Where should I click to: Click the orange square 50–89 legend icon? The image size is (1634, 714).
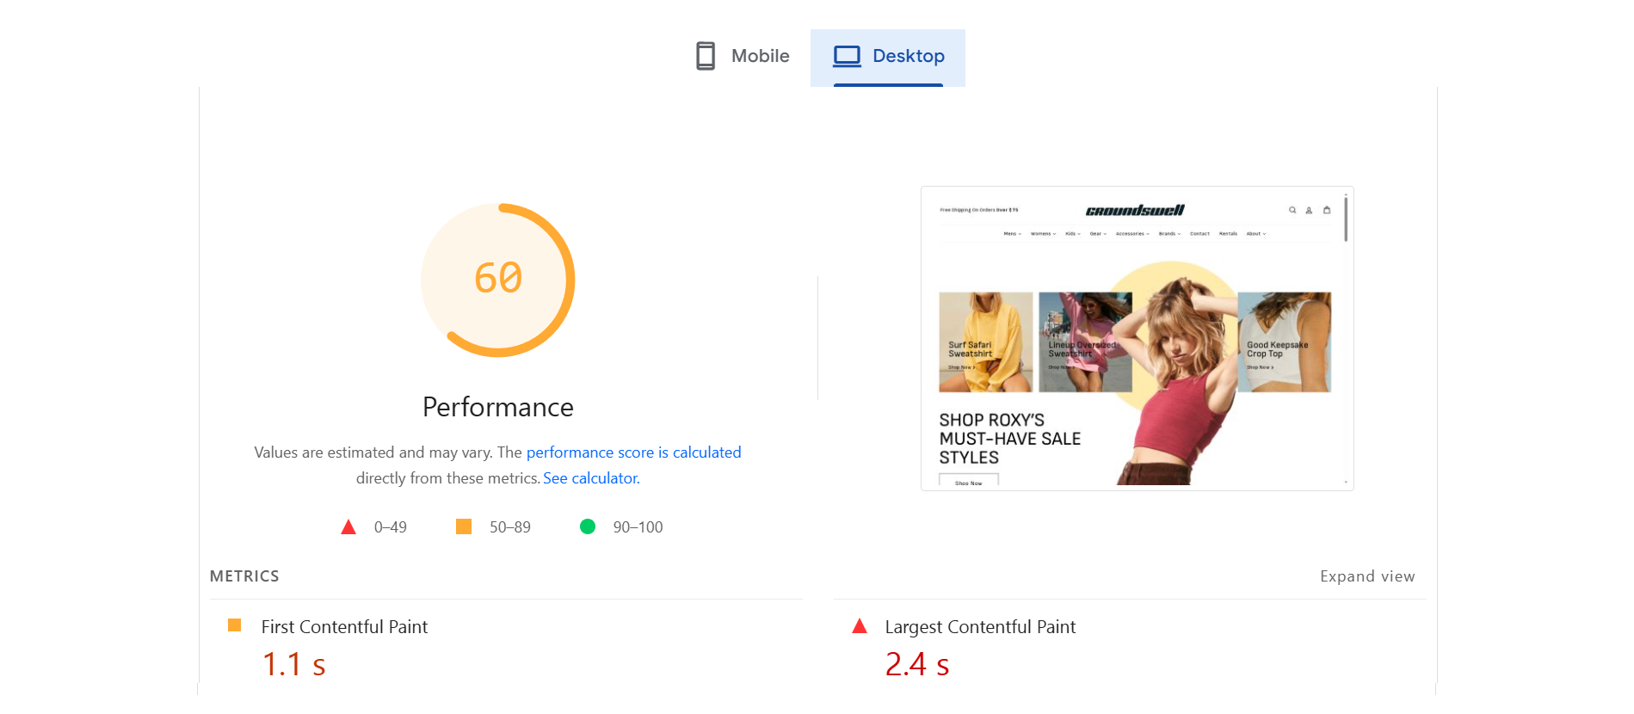click(x=464, y=526)
